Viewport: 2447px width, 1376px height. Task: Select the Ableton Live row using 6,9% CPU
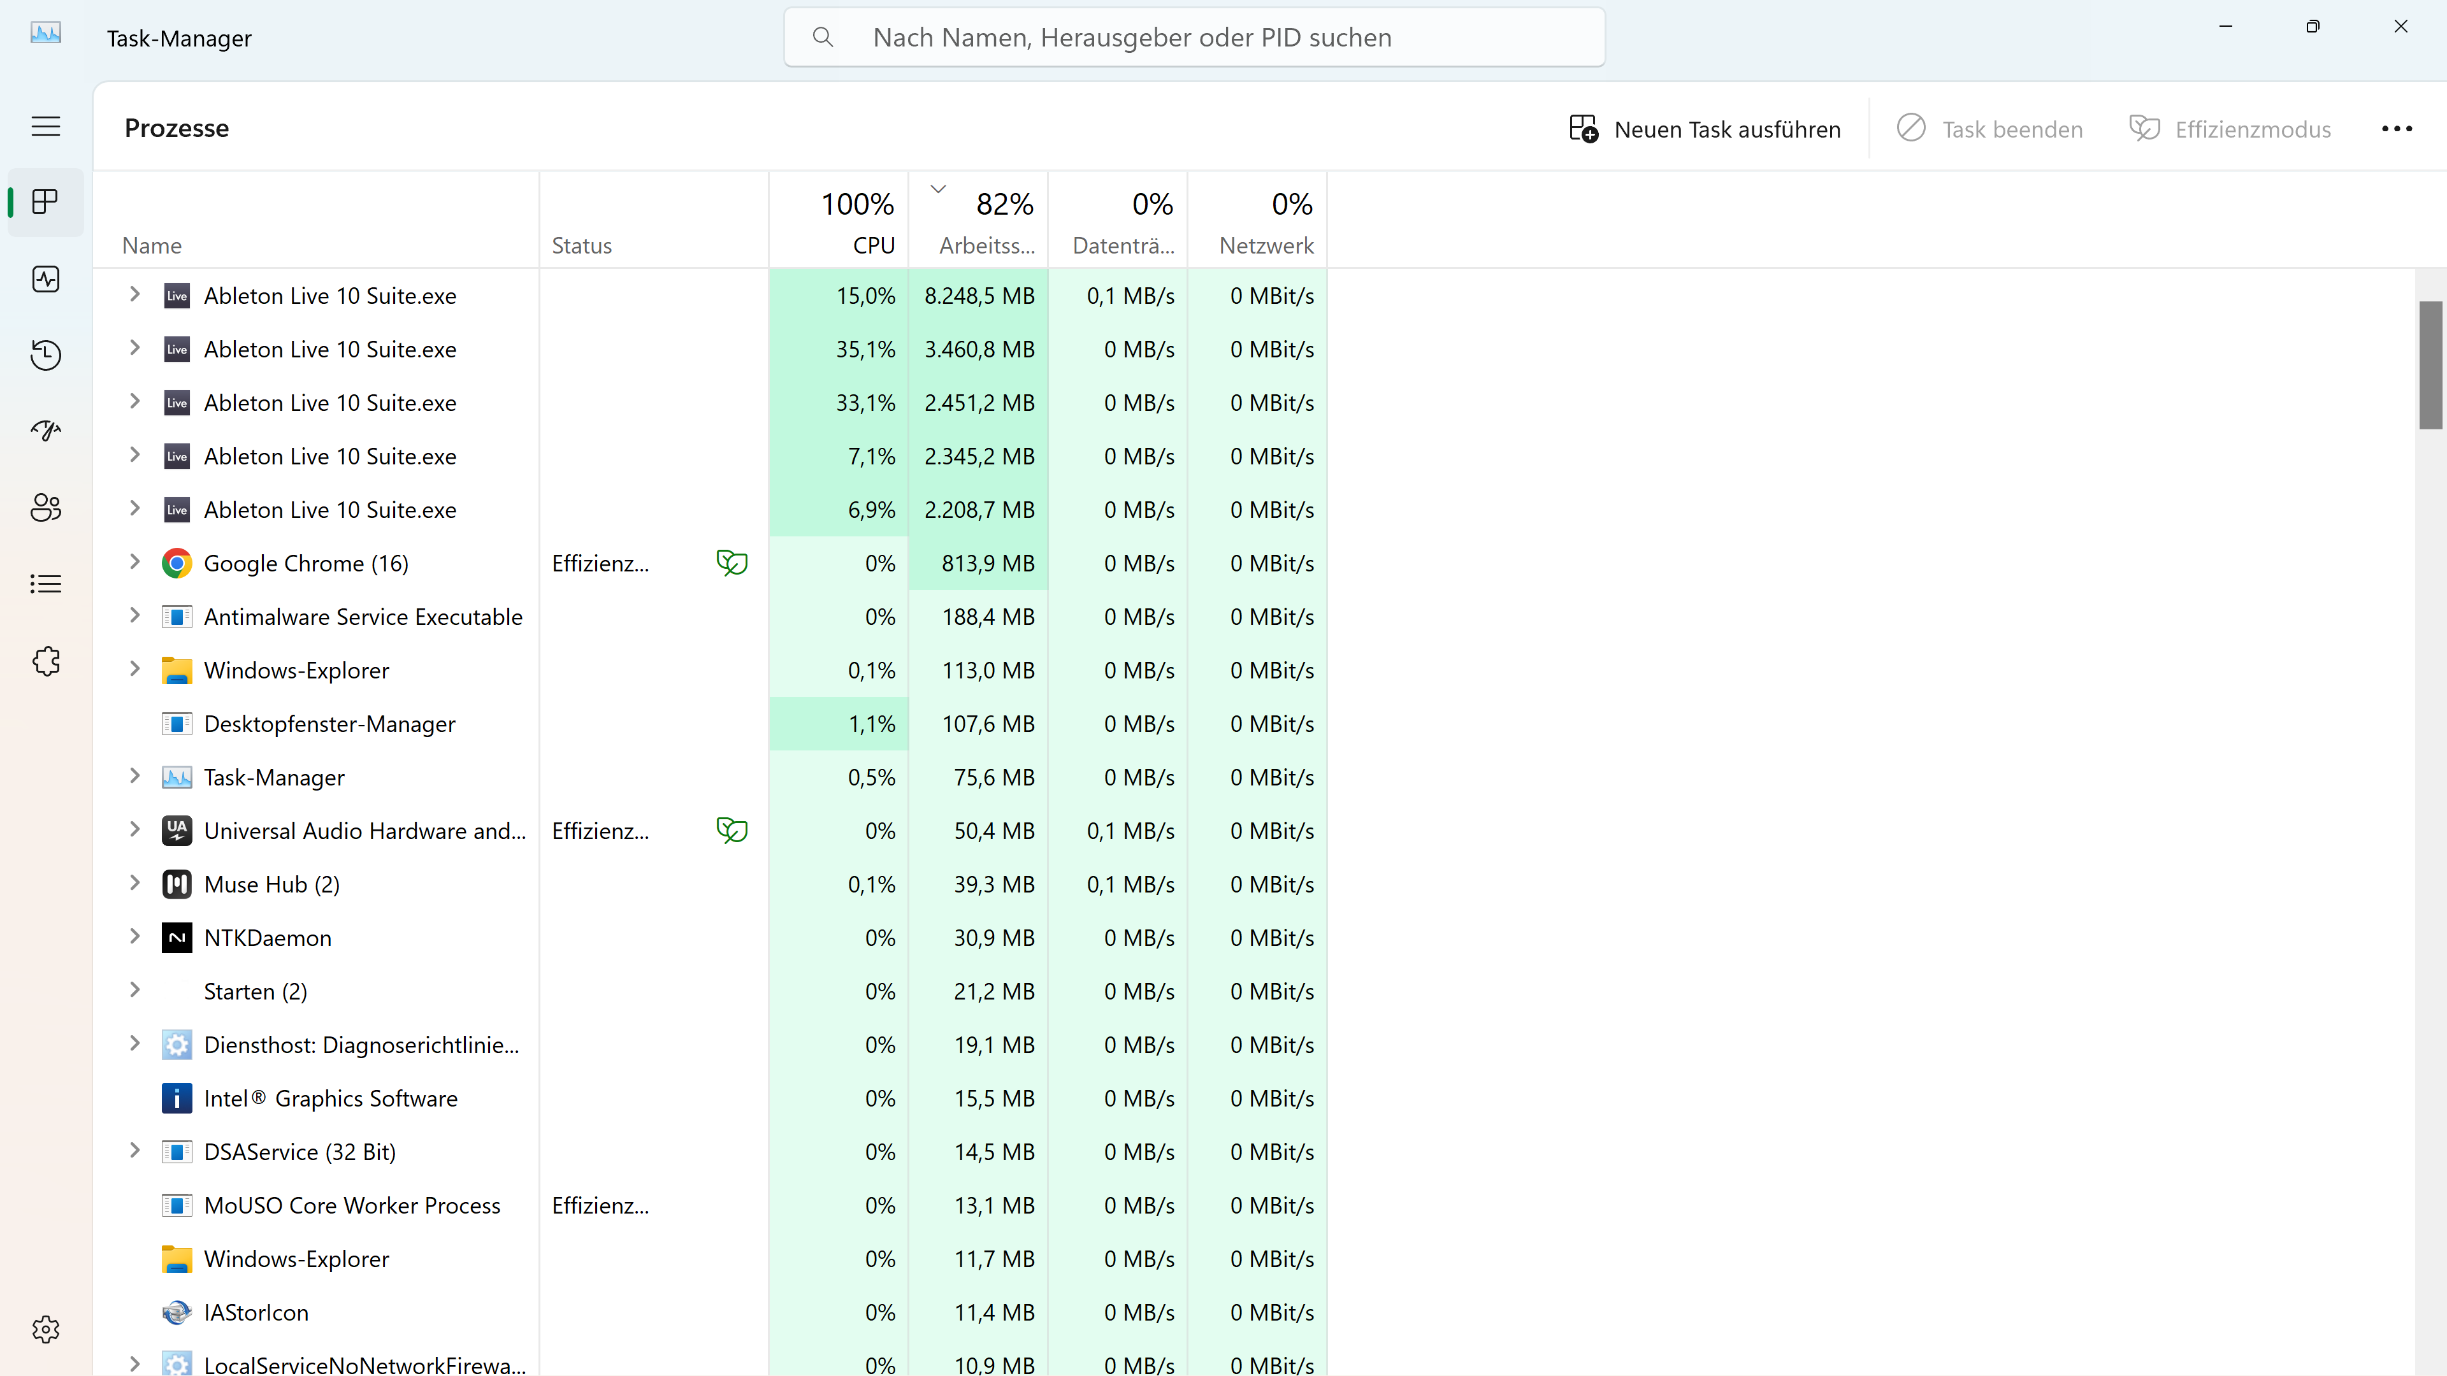[711, 510]
